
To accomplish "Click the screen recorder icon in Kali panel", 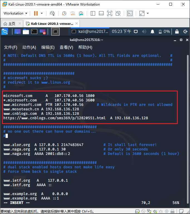I will (x=43, y=32).
